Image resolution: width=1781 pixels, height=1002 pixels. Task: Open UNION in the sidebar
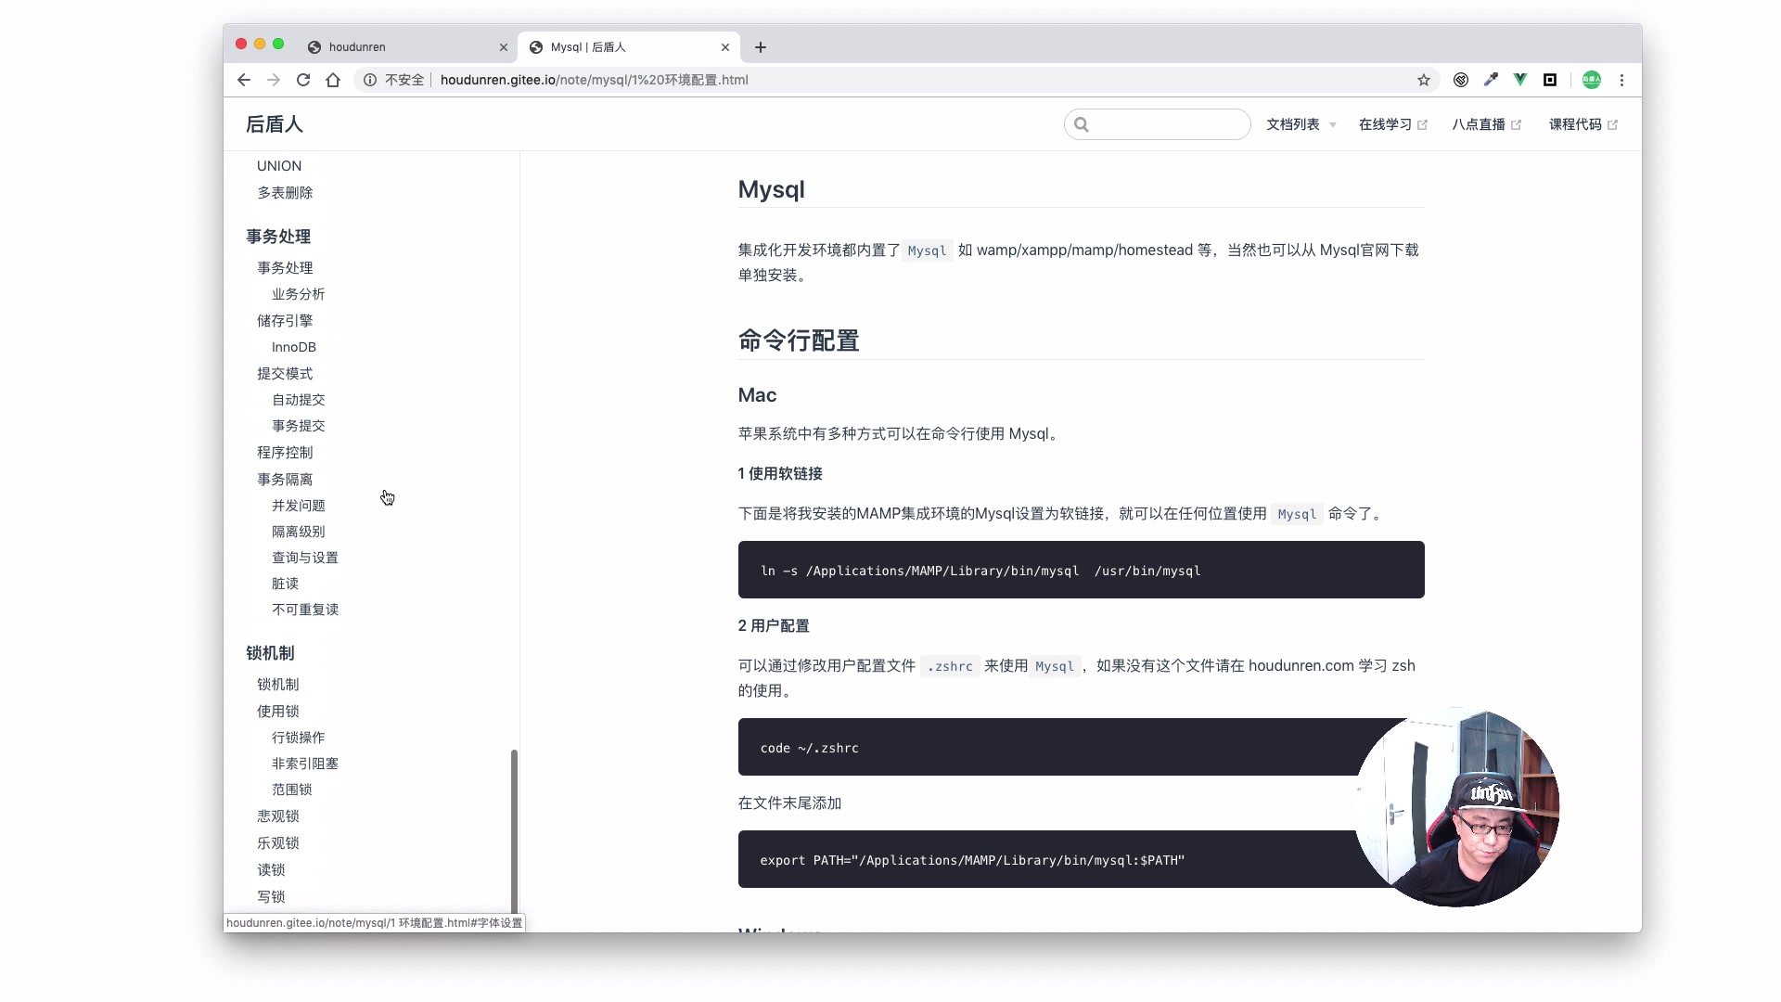point(279,166)
